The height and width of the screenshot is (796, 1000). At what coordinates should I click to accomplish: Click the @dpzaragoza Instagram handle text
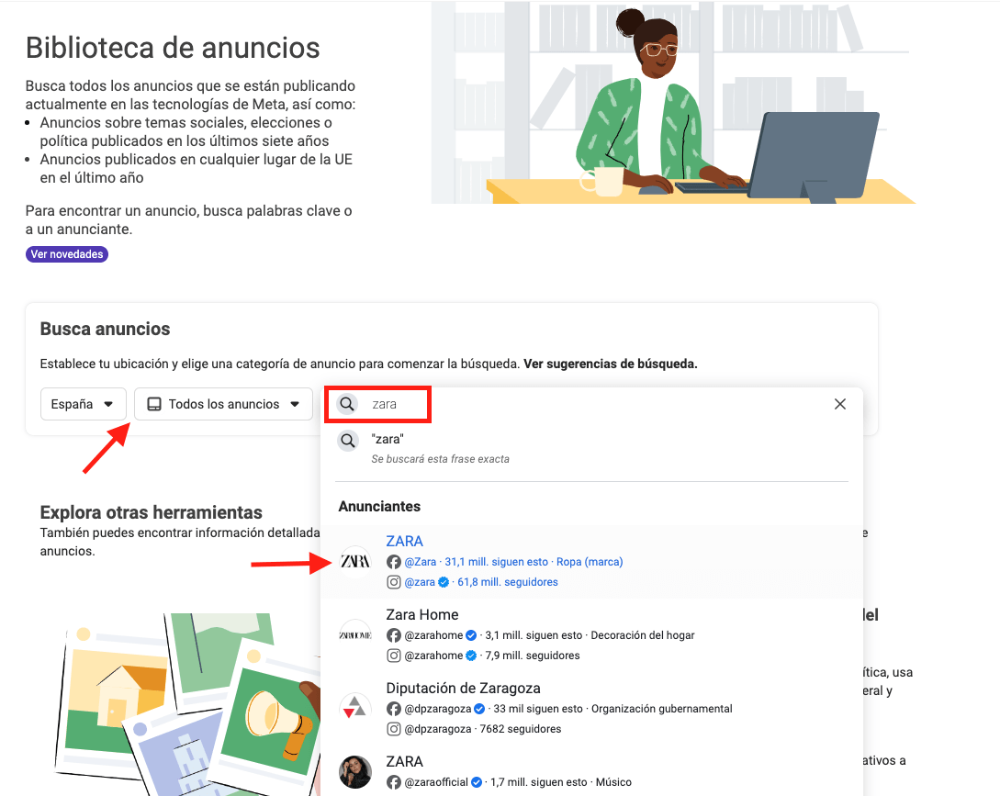tap(438, 728)
